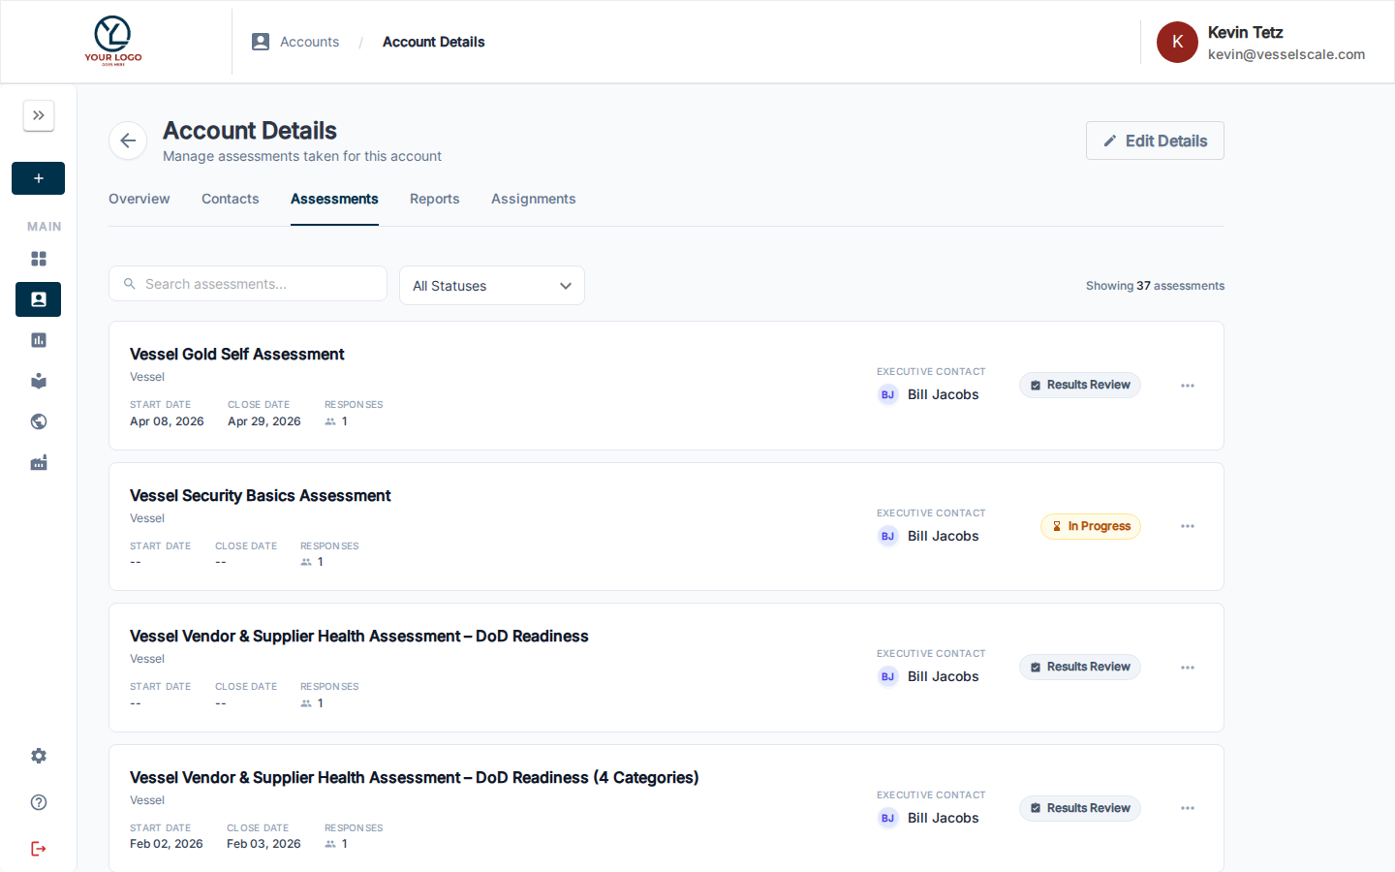Image resolution: width=1395 pixels, height=872 pixels.
Task: Click Showing 37 assessments text
Action: pyautogui.click(x=1155, y=286)
